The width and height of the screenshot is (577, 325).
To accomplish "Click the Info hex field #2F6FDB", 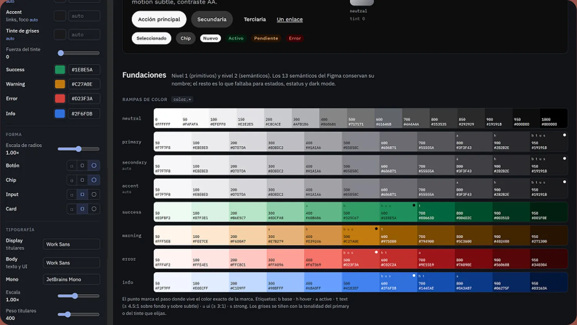I will coord(84,113).
